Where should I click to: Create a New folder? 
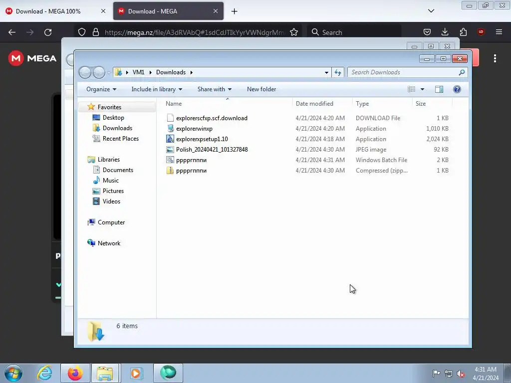[261, 89]
